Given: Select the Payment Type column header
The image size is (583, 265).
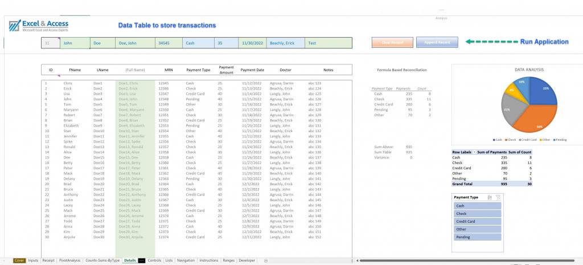Looking at the screenshot, I should click(x=198, y=70).
